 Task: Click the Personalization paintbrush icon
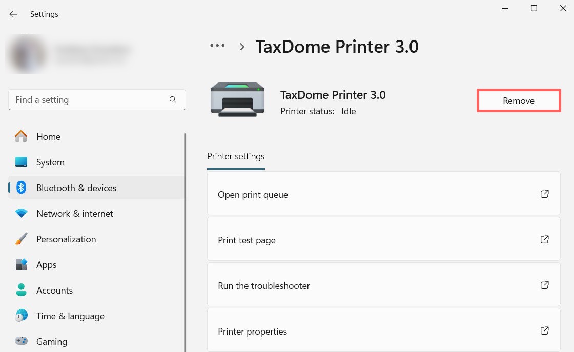tap(21, 239)
